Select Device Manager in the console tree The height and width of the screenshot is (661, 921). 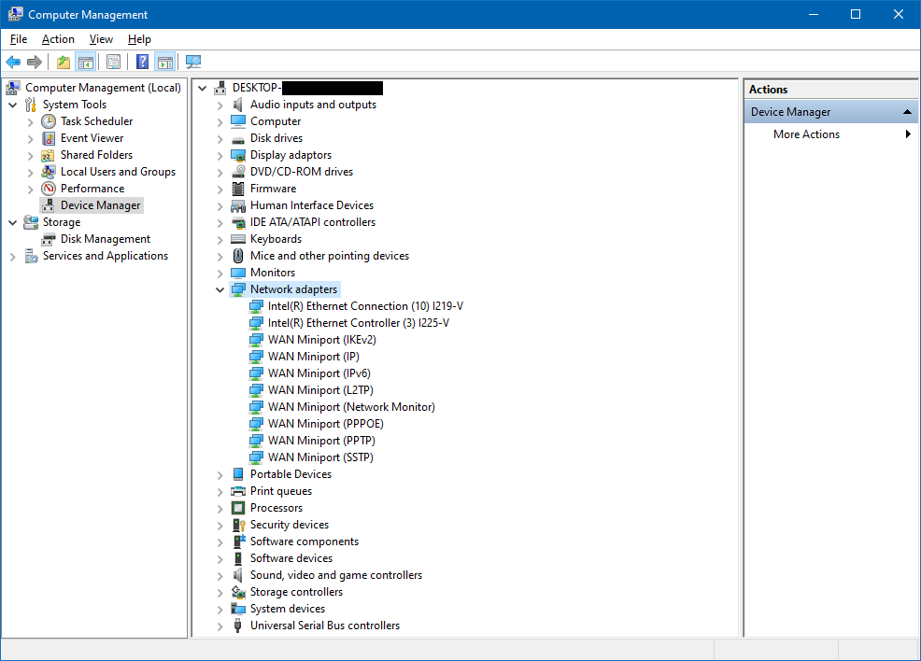coord(101,205)
